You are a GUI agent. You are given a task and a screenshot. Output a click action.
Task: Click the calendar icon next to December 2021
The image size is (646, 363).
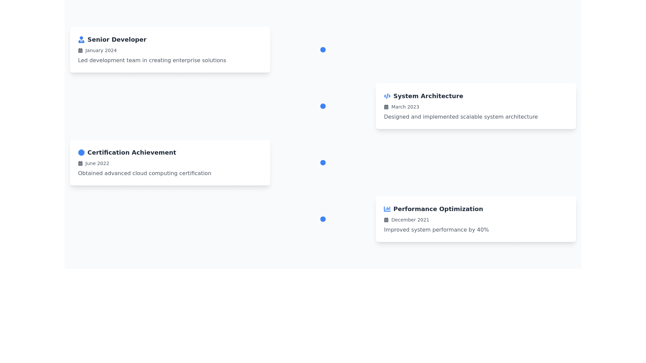tap(386, 220)
